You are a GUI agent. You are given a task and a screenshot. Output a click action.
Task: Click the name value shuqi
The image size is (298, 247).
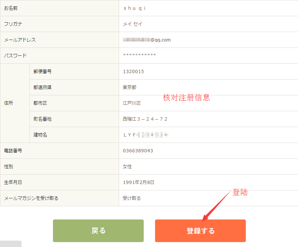134,8
